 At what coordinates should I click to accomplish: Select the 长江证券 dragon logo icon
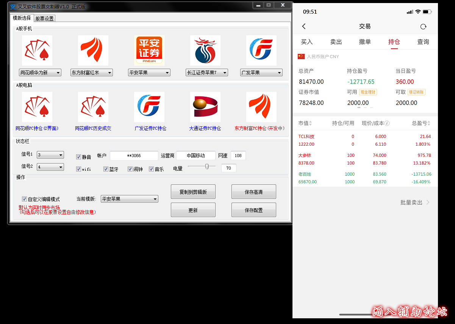click(205, 50)
